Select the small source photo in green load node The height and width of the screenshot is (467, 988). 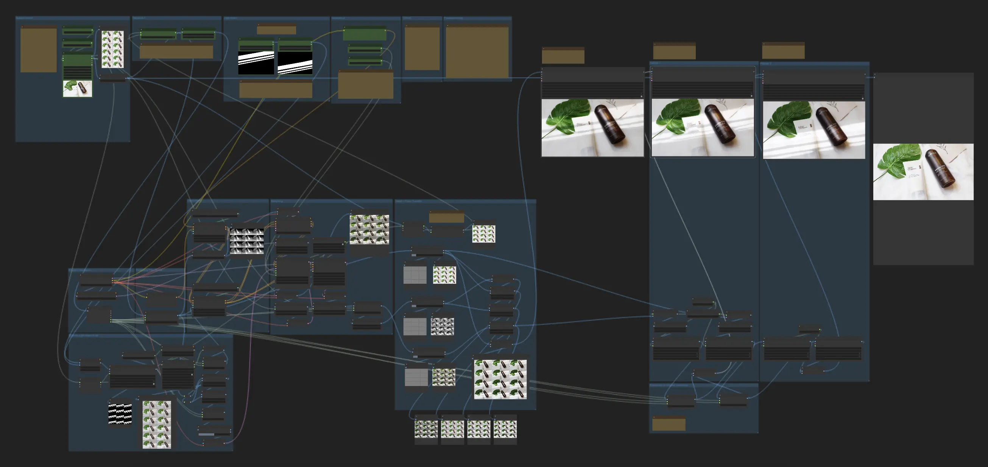[78, 89]
